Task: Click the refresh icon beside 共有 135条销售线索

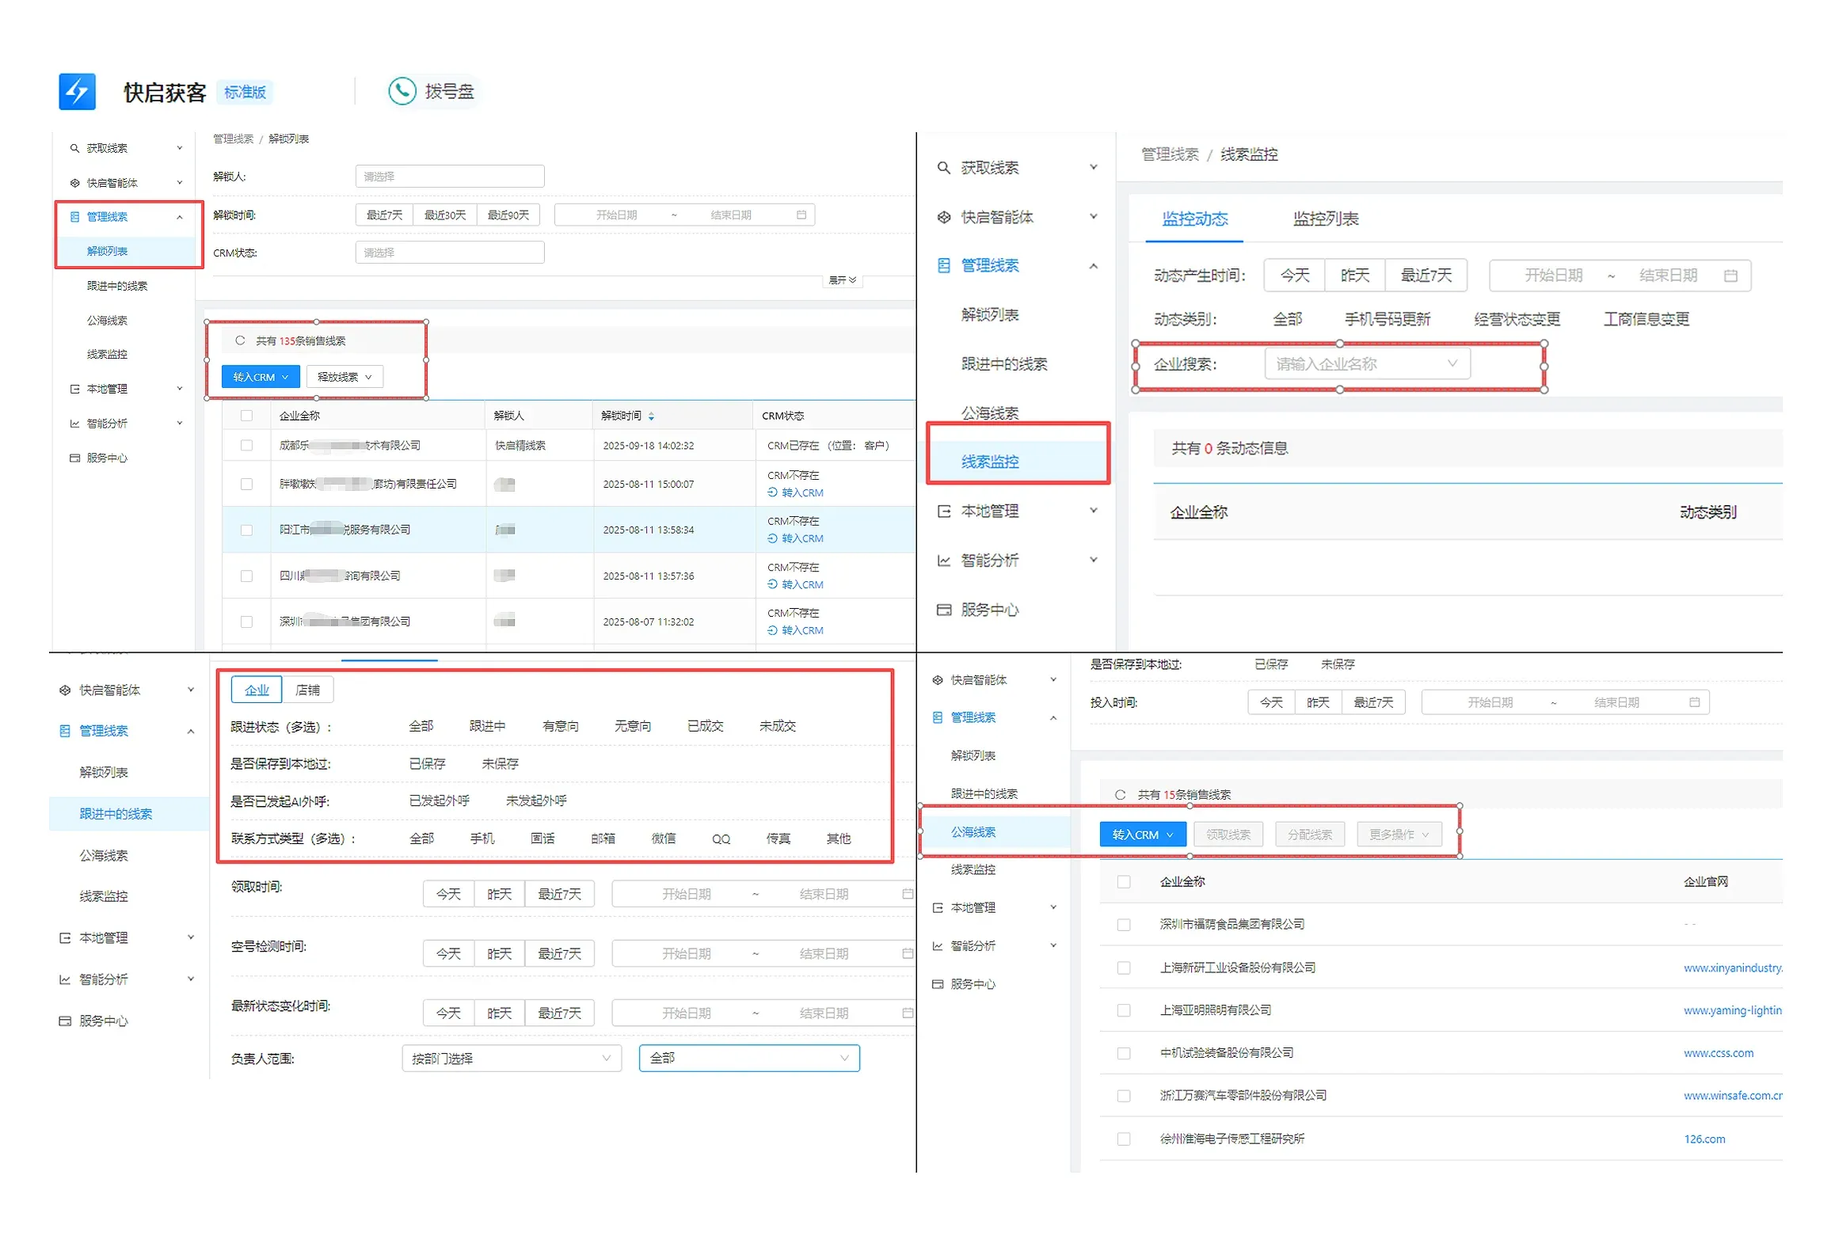Action: pos(240,340)
